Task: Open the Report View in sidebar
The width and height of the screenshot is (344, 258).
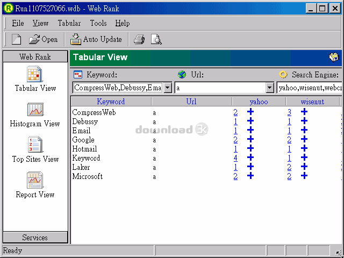Action: click(x=35, y=185)
